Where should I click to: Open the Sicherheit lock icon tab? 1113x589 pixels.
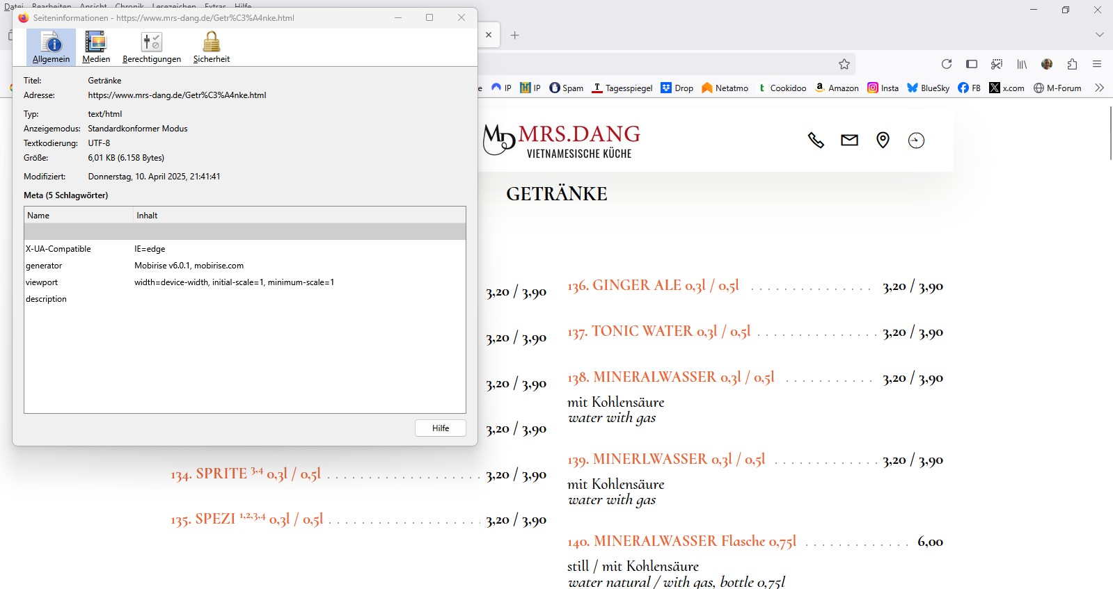click(211, 47)
